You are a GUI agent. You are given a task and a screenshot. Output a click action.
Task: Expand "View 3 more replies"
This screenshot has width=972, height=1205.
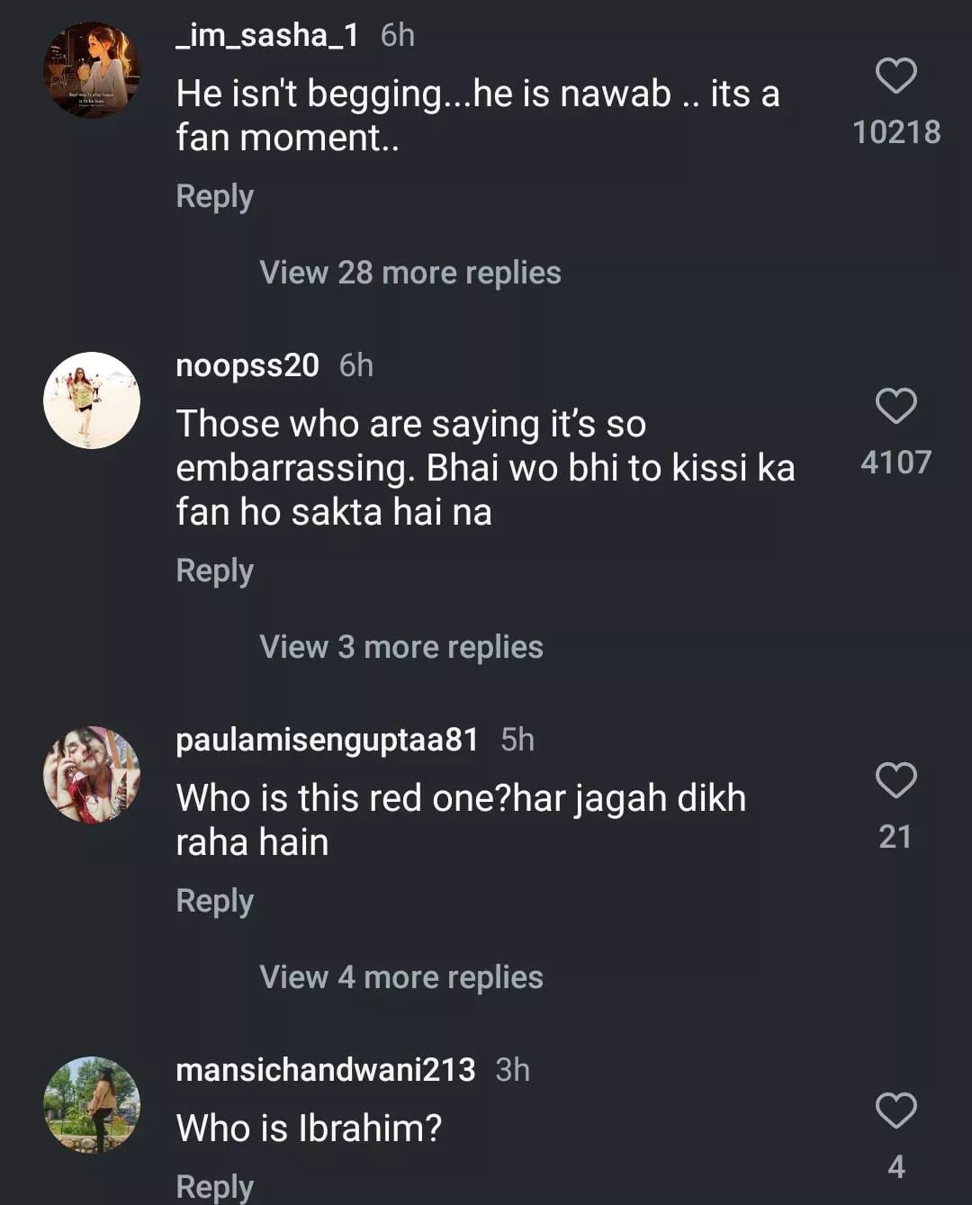(400, 647)
